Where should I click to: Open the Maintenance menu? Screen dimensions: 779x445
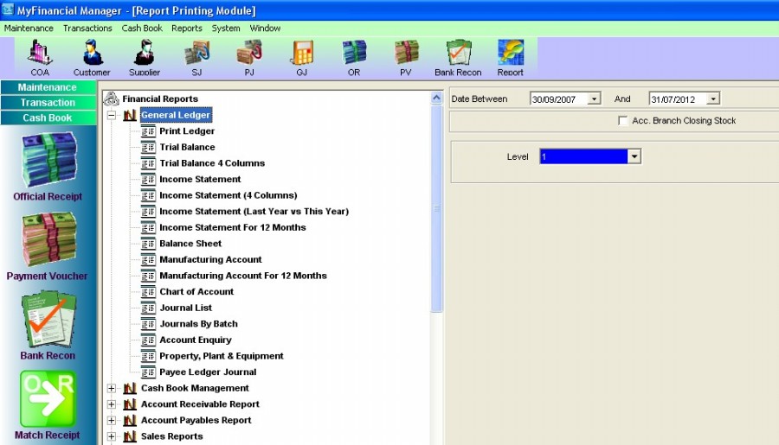click(x=29, y=29)
